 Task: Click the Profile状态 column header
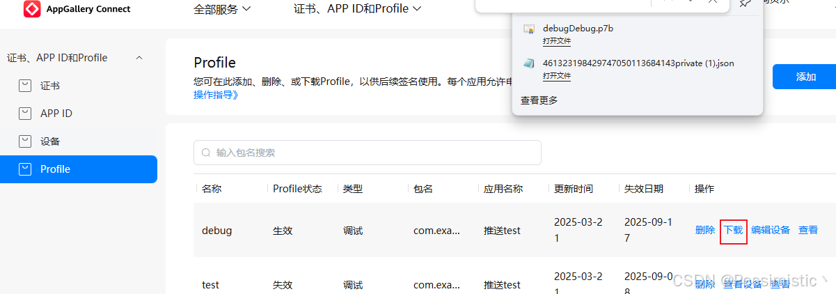point(297,189)
